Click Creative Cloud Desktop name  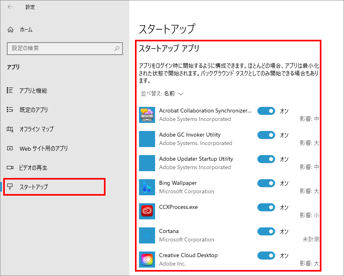coord(188,255)
